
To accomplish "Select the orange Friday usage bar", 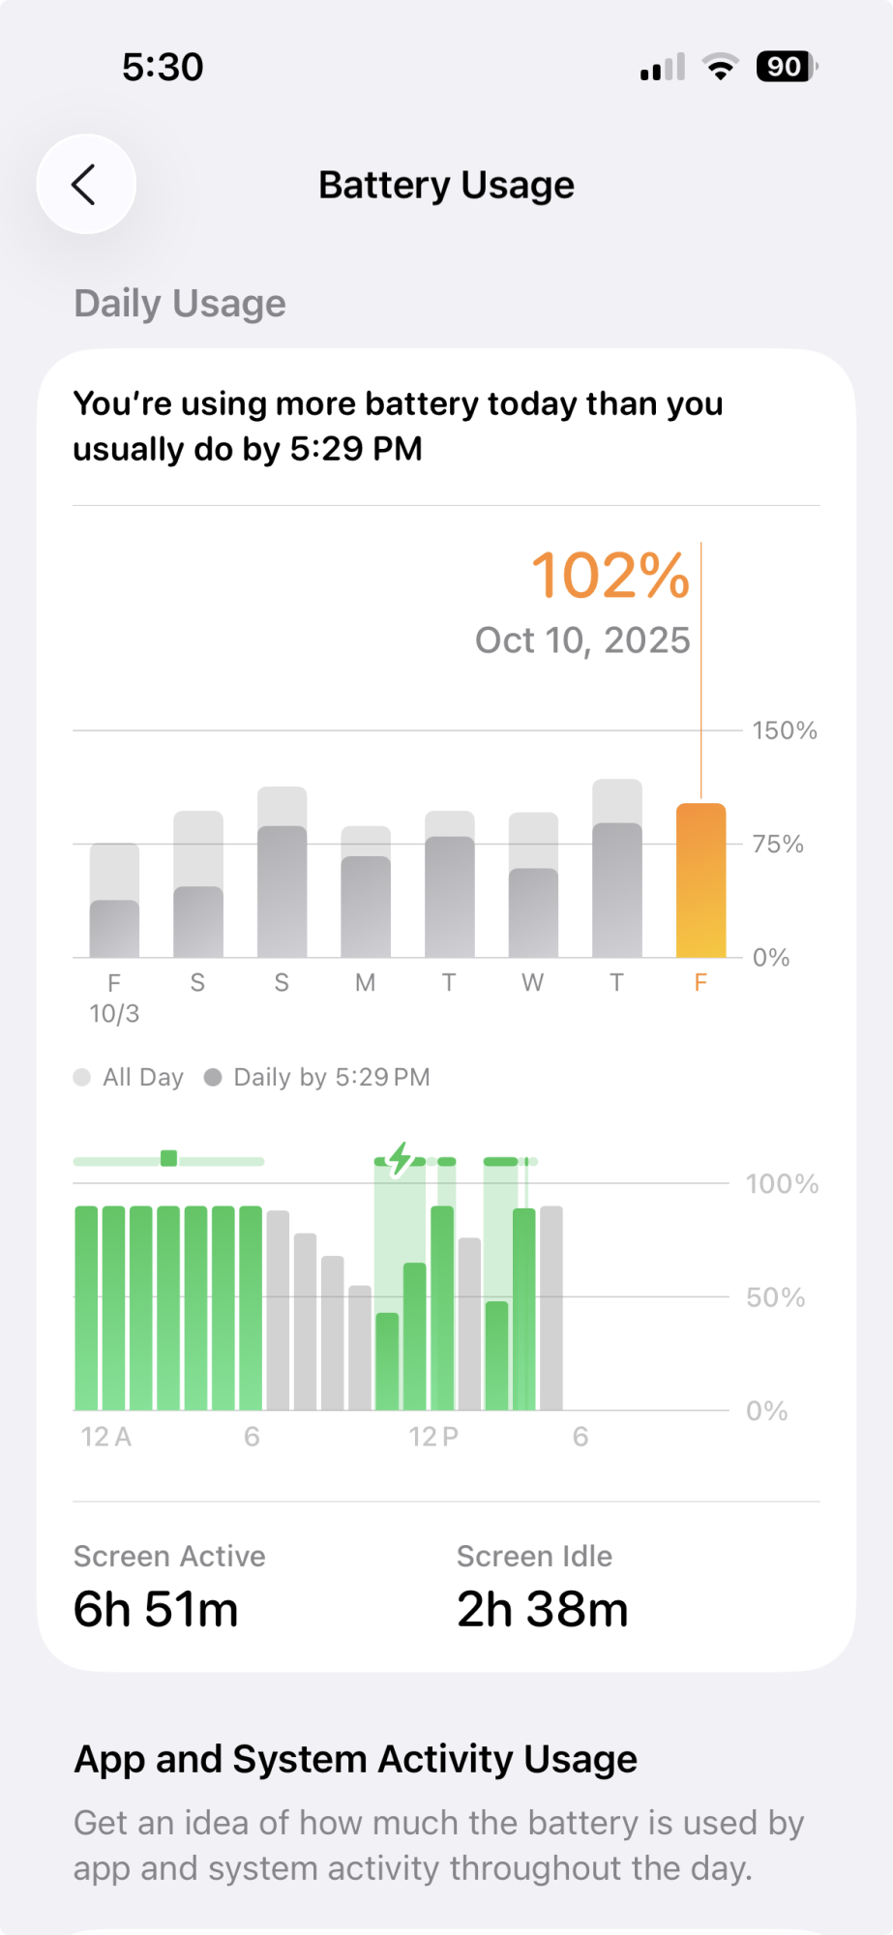I will click(x=700, y=880).
